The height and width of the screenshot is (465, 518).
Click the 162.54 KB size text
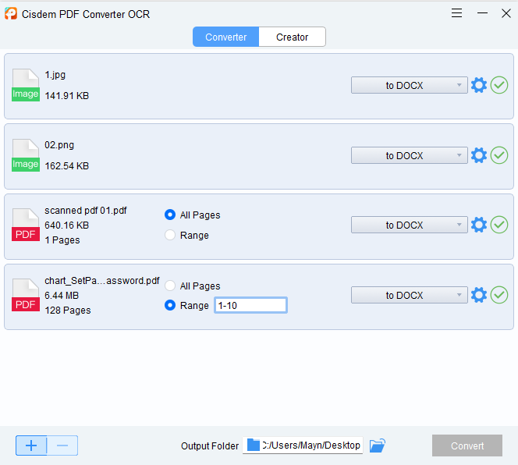point(67,166)
